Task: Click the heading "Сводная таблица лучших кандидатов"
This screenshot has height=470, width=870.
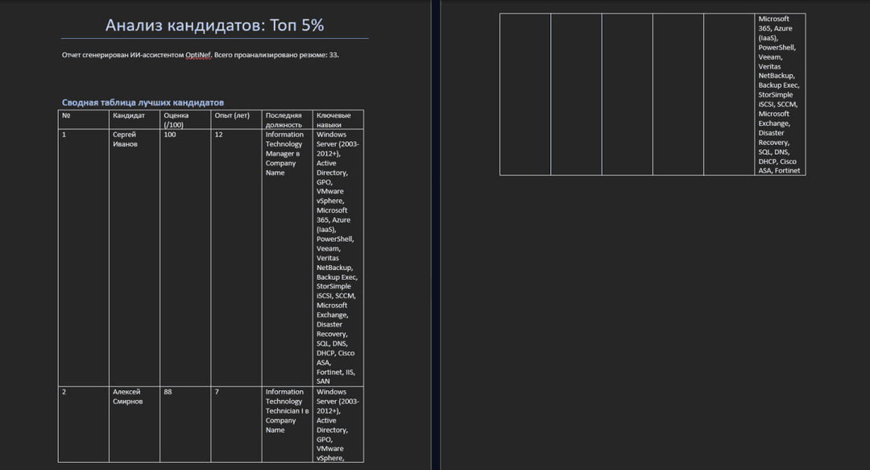Action: (143, 102)
